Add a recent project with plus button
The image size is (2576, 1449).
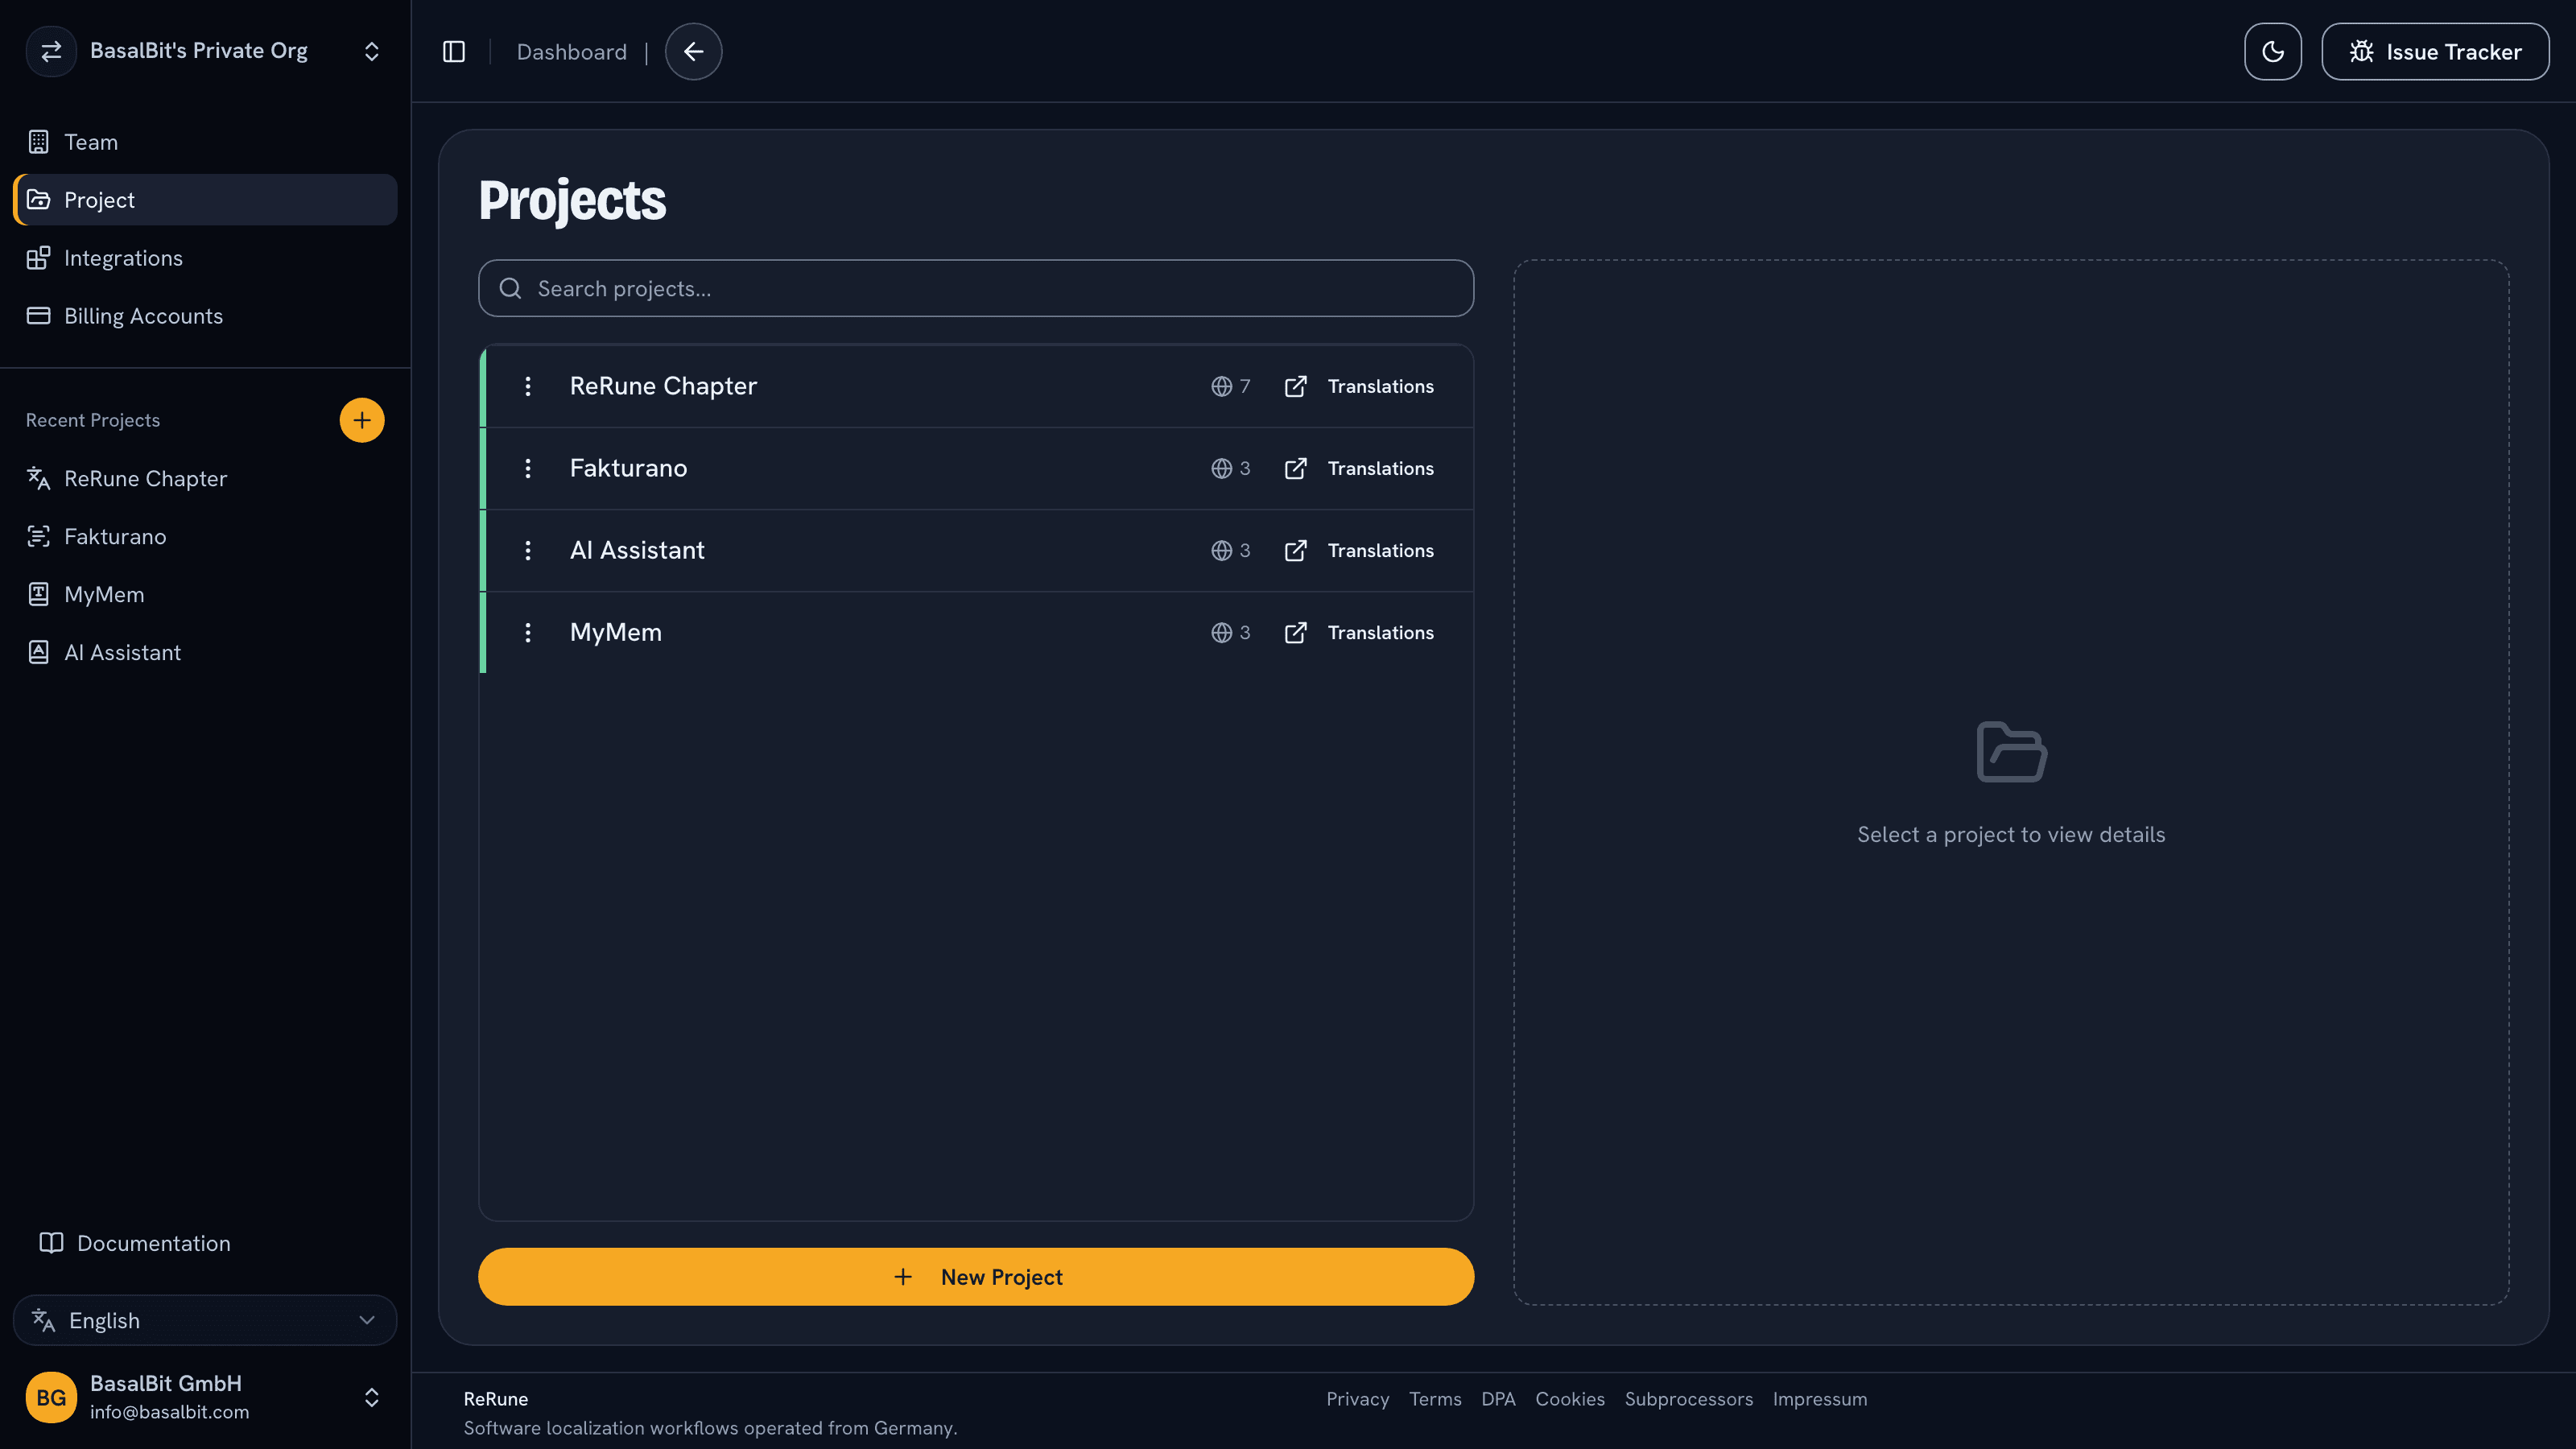click(x=362, y=420)
